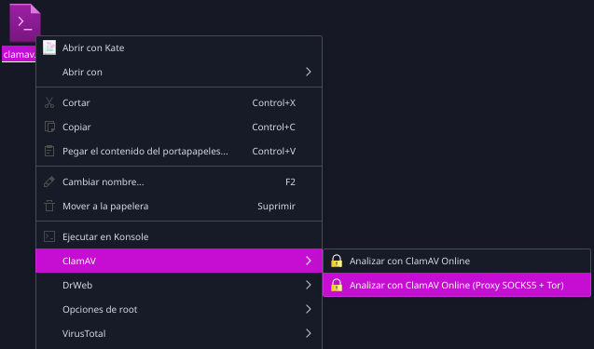Click the padlock icon of Analizar con ClamAV Online
The height and width of the screenshot is (349, 594).
(337, 261)
